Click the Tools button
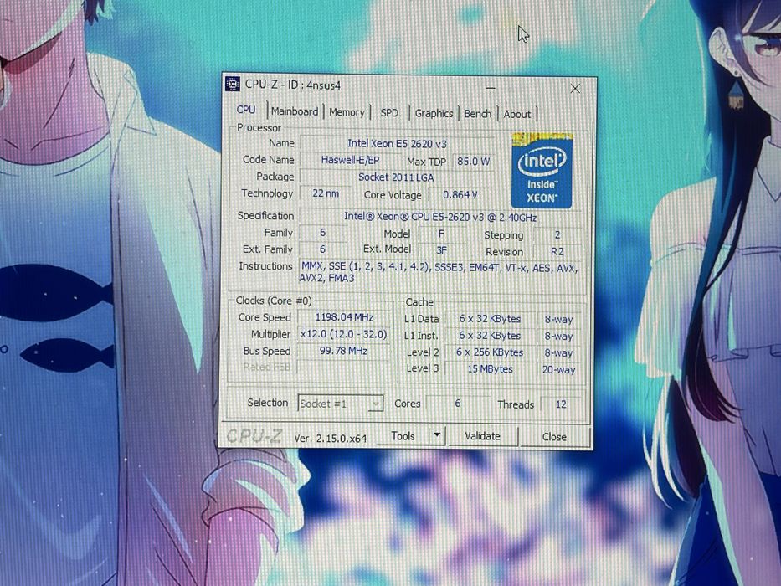Image resolution: width=781 pixels, height=586 pixels. click(x=403, y=436)
